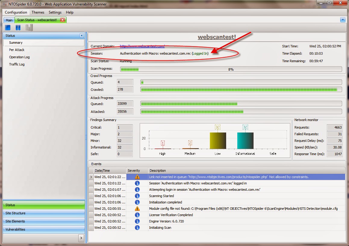Click info icon on Scanning Started event
The height and width of the screenshot is (246, 349).
coord(137,196)
